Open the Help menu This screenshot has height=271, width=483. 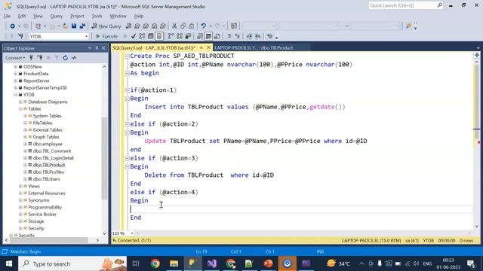[x=139, y=16]
